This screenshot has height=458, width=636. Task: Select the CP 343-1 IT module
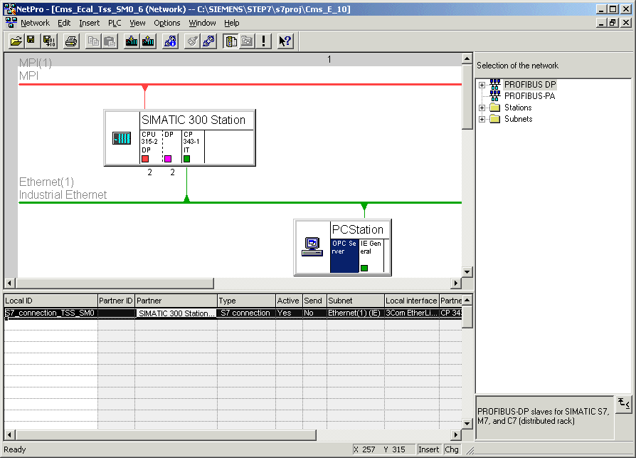(193, 147)
